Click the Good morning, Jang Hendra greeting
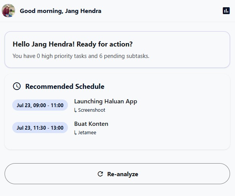Image resolution: width=235 pixels, height=196 pixels. 61,11
